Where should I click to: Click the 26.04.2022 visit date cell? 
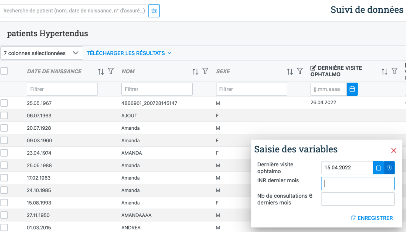[323, 102]
